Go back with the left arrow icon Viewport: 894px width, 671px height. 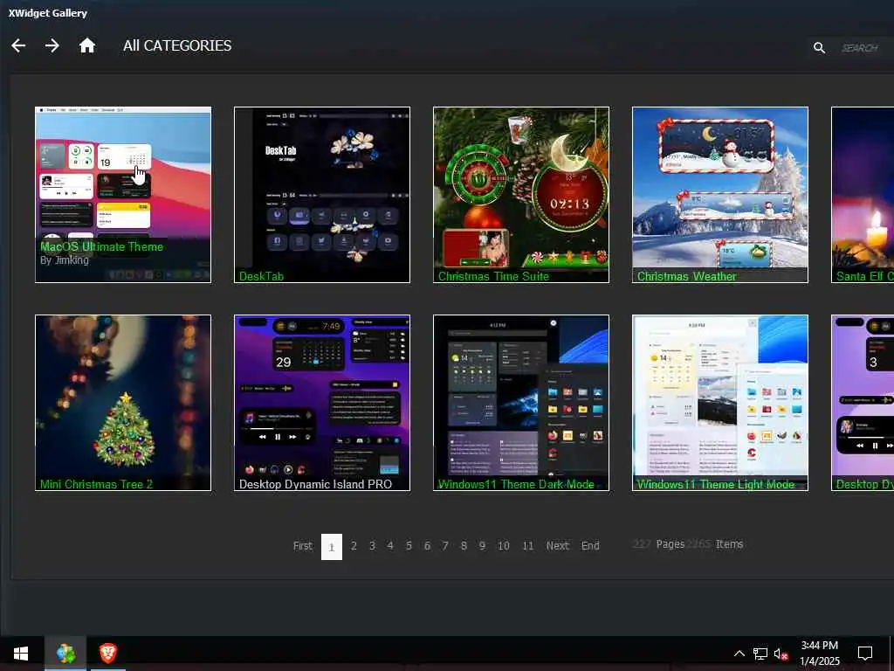18,45
